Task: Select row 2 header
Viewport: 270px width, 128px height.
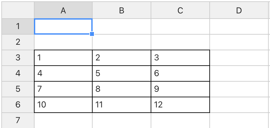Action: (18, 42)
